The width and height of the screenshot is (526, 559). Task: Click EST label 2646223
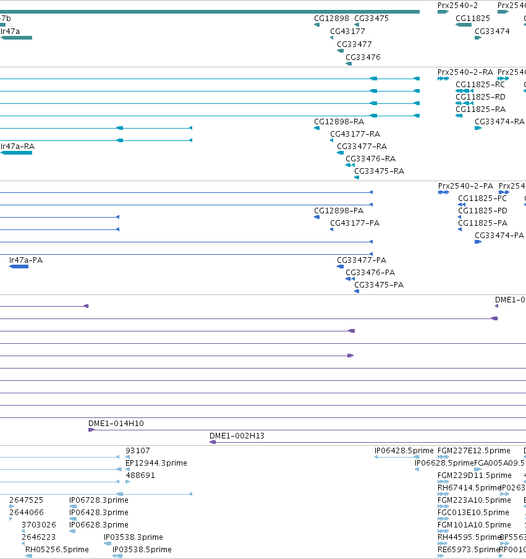click(38, 537)
